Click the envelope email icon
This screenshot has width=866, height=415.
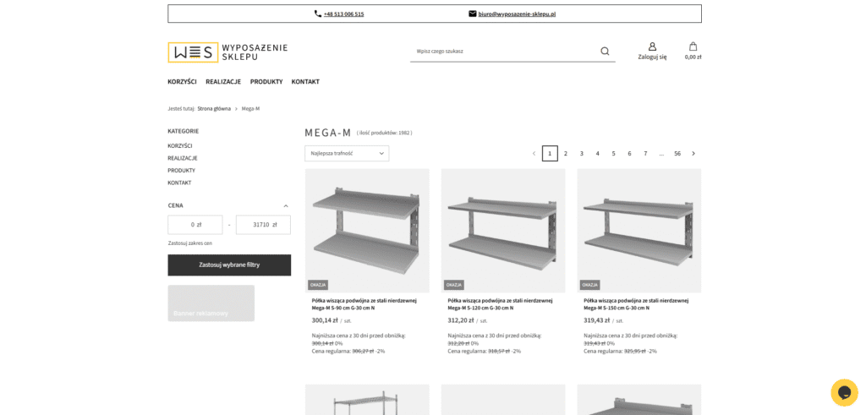473,14
